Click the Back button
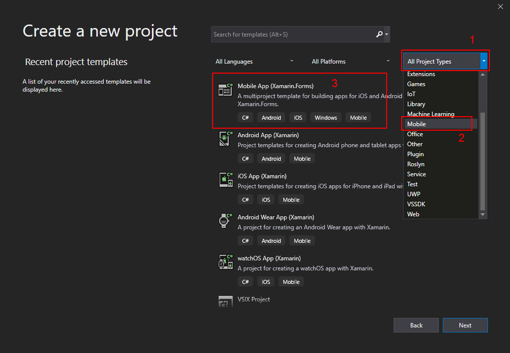The height and width of the screenshot is (353, 510). tap(416, 325)
